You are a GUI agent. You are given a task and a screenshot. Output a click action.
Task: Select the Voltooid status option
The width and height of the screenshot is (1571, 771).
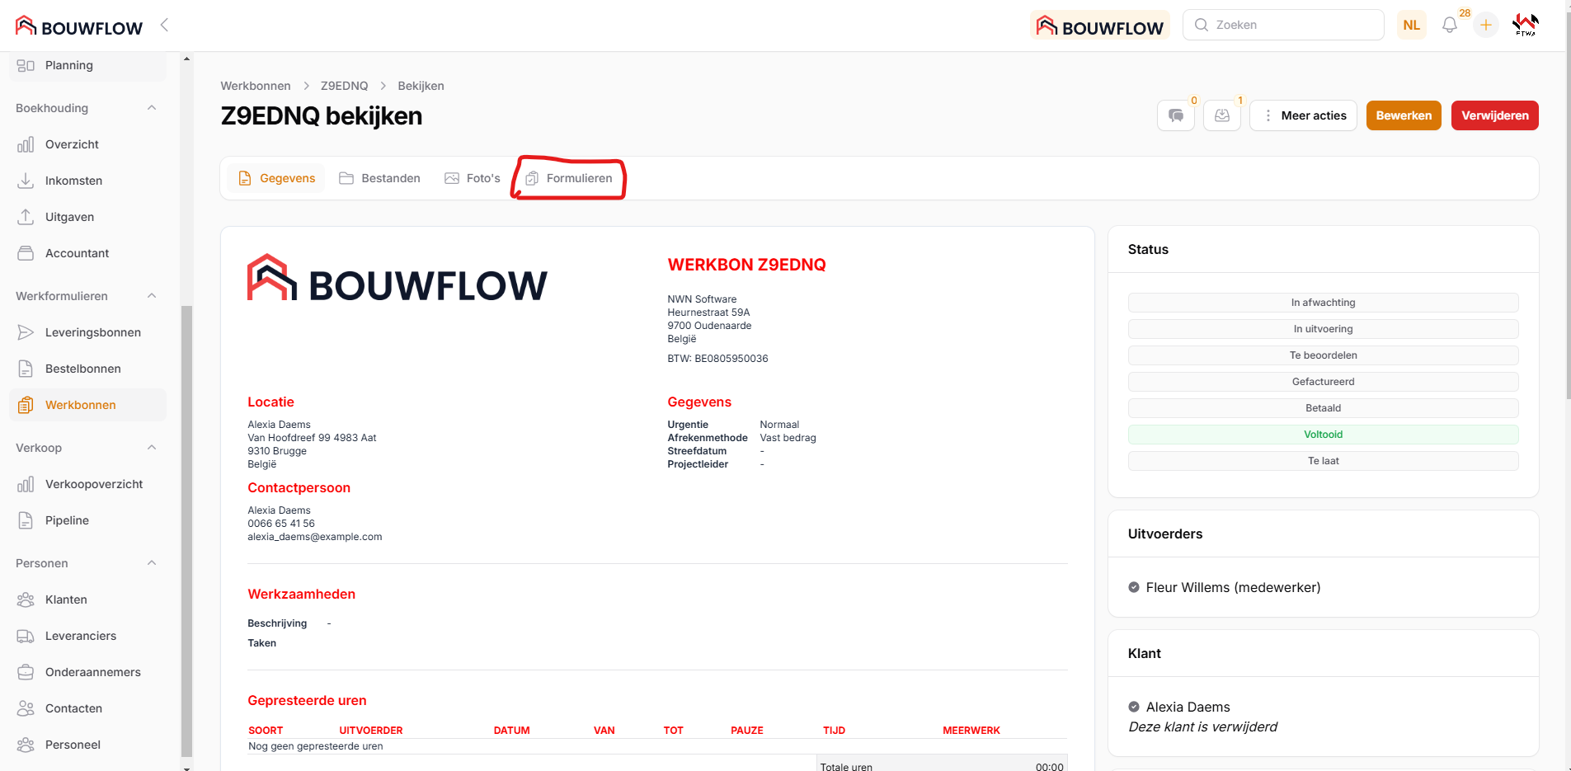1323,435
